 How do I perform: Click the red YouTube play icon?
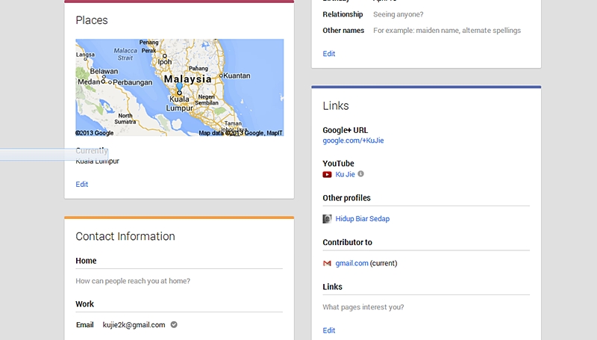point(327,174)
